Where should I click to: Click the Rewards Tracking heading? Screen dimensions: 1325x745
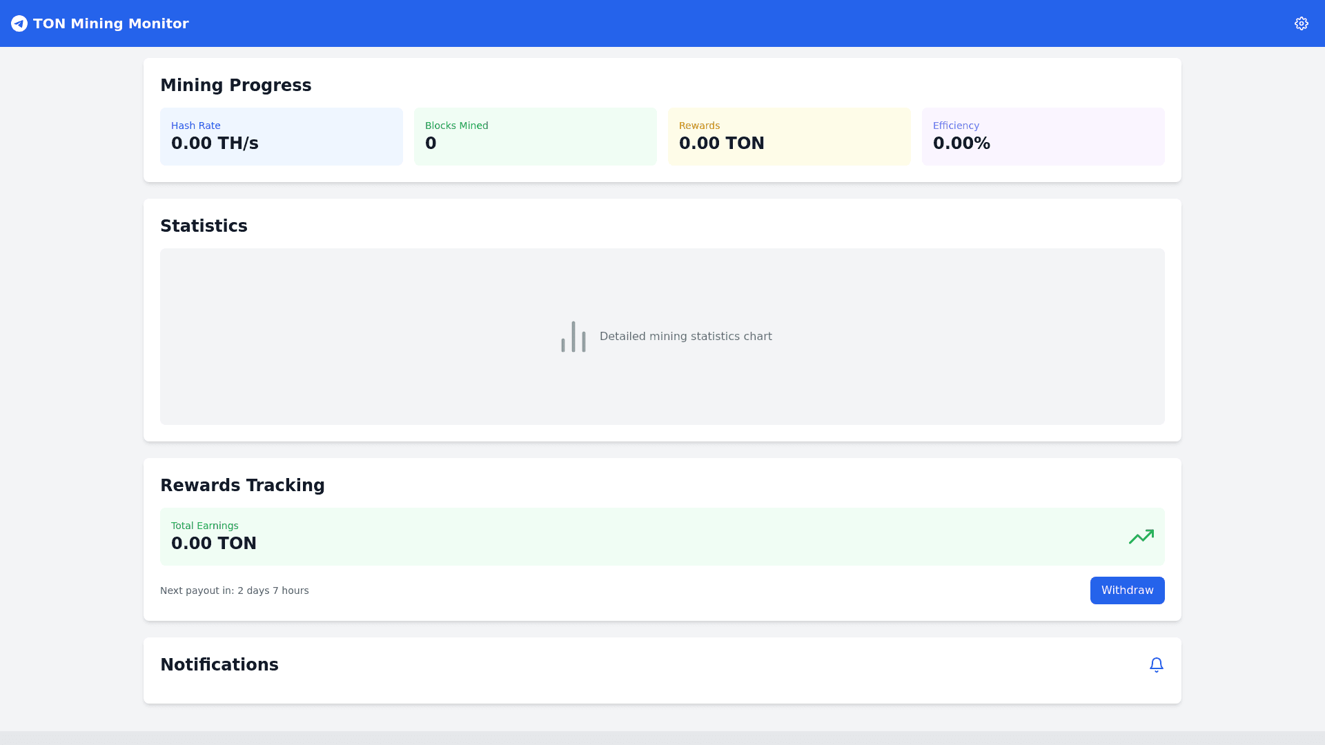tap(242, 486)
